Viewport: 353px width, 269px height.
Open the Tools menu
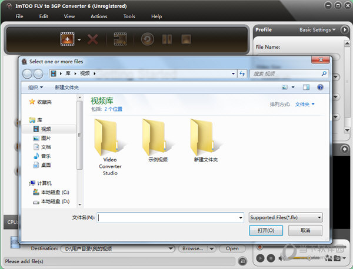(129, 16)
